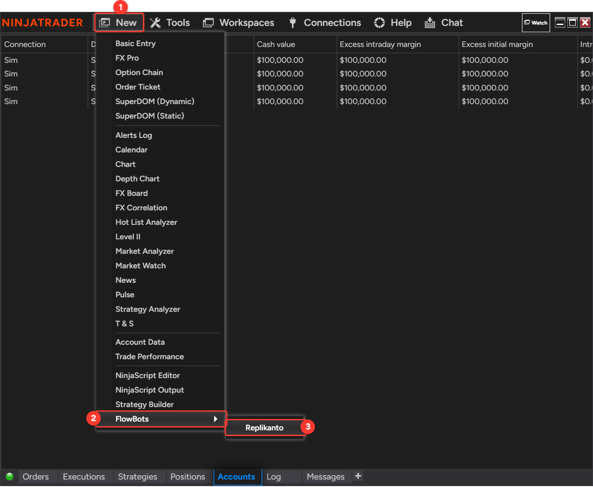Viewport: 593px width, 487px height.
Task: Open Pulse from the menu
Action: coord(125,295)
